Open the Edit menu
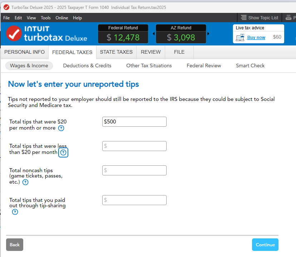Viewport: 296px width, 257px height. pyautogui.click(x=18, y=18)
